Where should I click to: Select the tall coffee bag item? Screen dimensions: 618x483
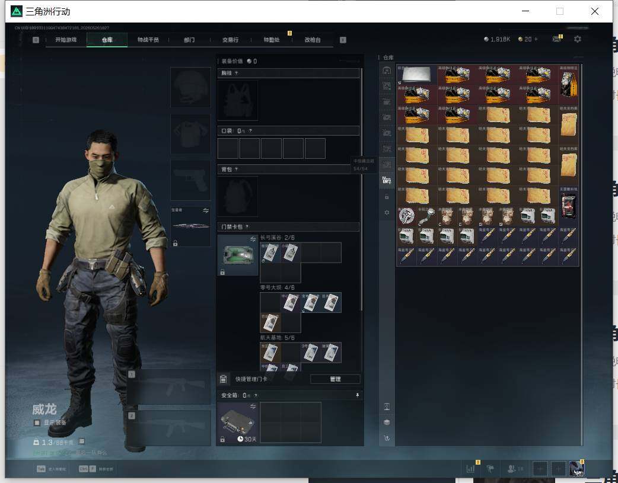[569, 84]
